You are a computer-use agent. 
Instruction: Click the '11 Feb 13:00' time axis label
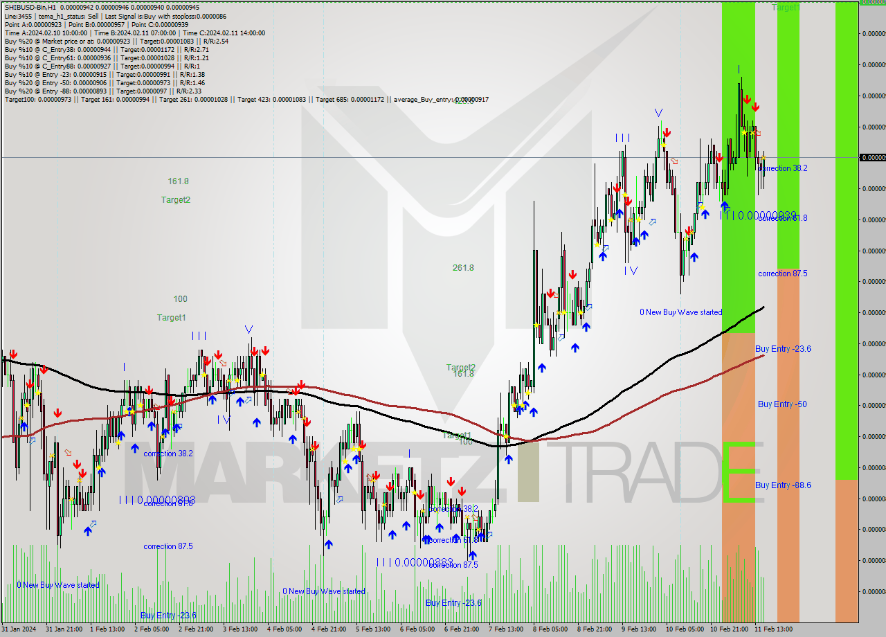click(773, 629)
